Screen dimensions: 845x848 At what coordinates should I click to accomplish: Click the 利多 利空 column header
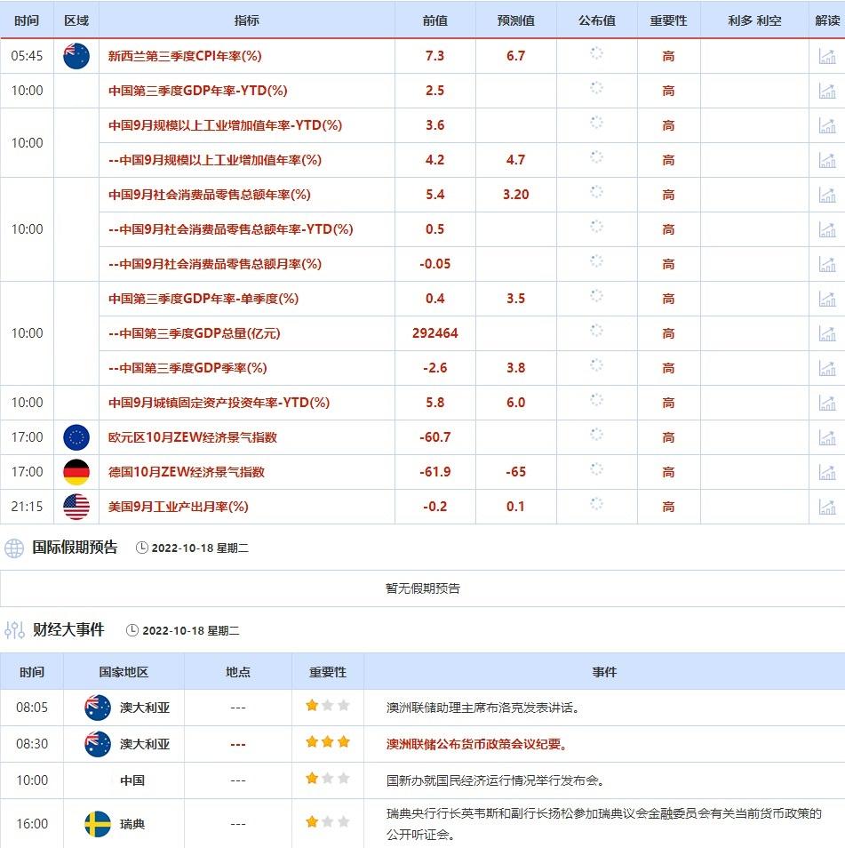click(x=754, y=20)
